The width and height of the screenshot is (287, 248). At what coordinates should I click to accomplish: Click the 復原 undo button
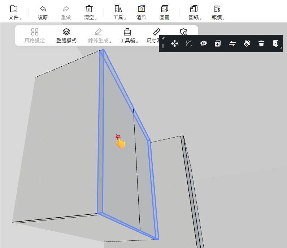(x=43, y=12)
